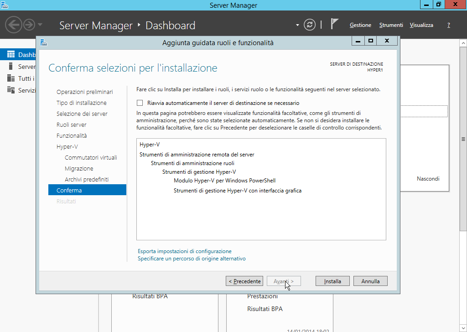Viewport: 467px width, 332px height.
Task: Enable automatic restart of destination server checkbox
Action: [x=140, y=103]
